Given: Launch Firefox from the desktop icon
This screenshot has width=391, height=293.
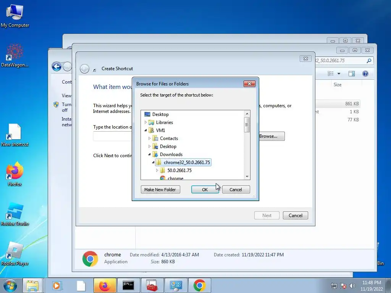Looking at the screenshot, I should pos(15,174).
